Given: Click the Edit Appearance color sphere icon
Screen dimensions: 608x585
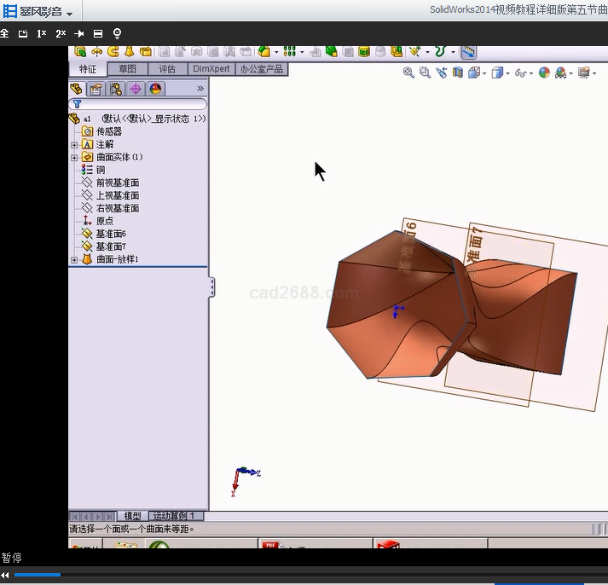Looking at the screenshot, I should (544, 73).
